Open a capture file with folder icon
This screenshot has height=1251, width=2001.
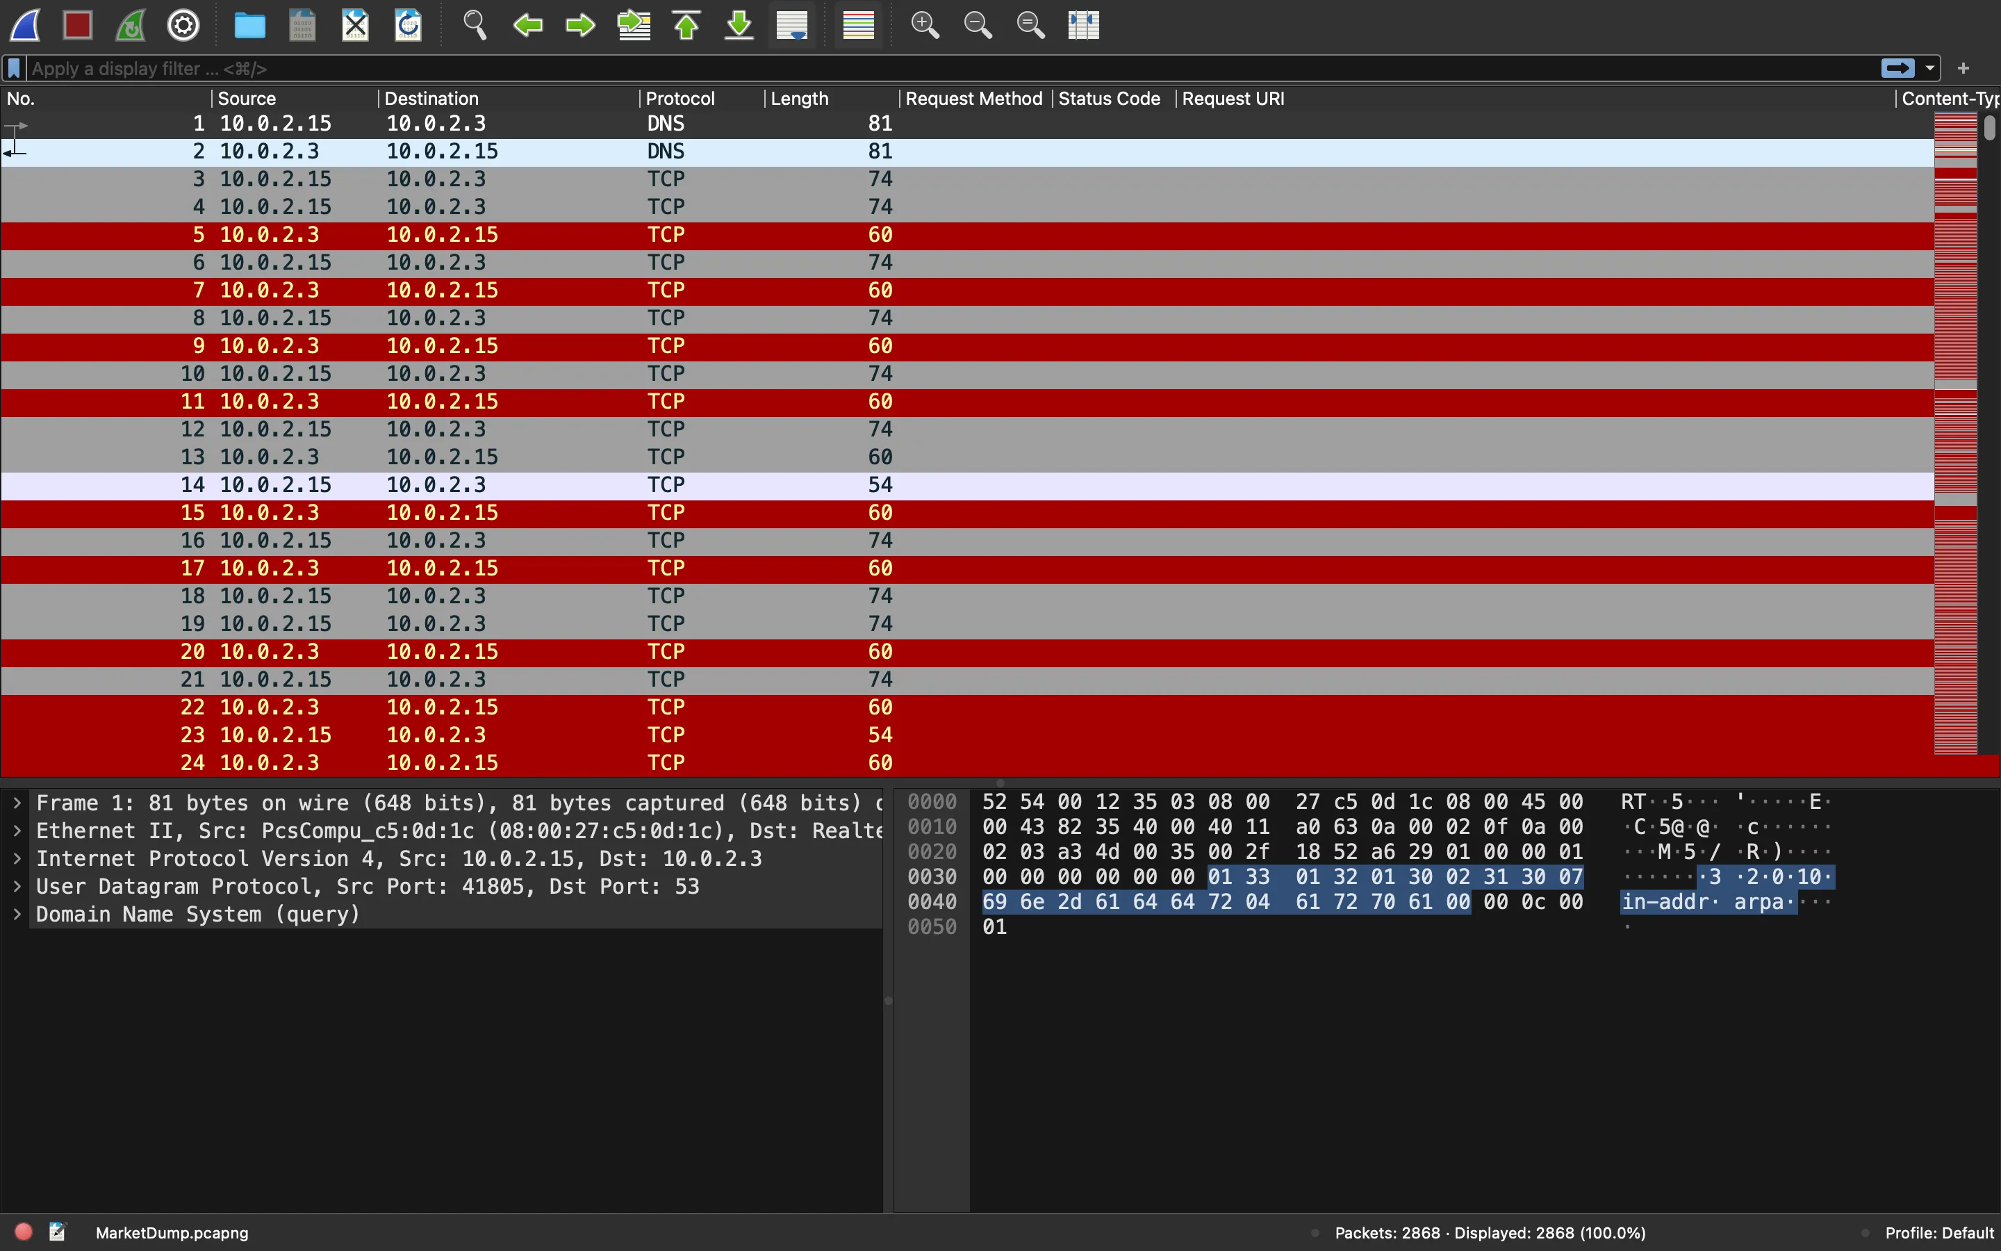pyautogui.click(x=249, y=25)
